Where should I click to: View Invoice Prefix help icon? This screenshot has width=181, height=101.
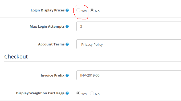tap(67, 75)
